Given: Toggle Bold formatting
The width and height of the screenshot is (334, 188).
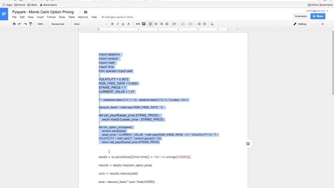Looking at the screenshot, I should point(112,24).
